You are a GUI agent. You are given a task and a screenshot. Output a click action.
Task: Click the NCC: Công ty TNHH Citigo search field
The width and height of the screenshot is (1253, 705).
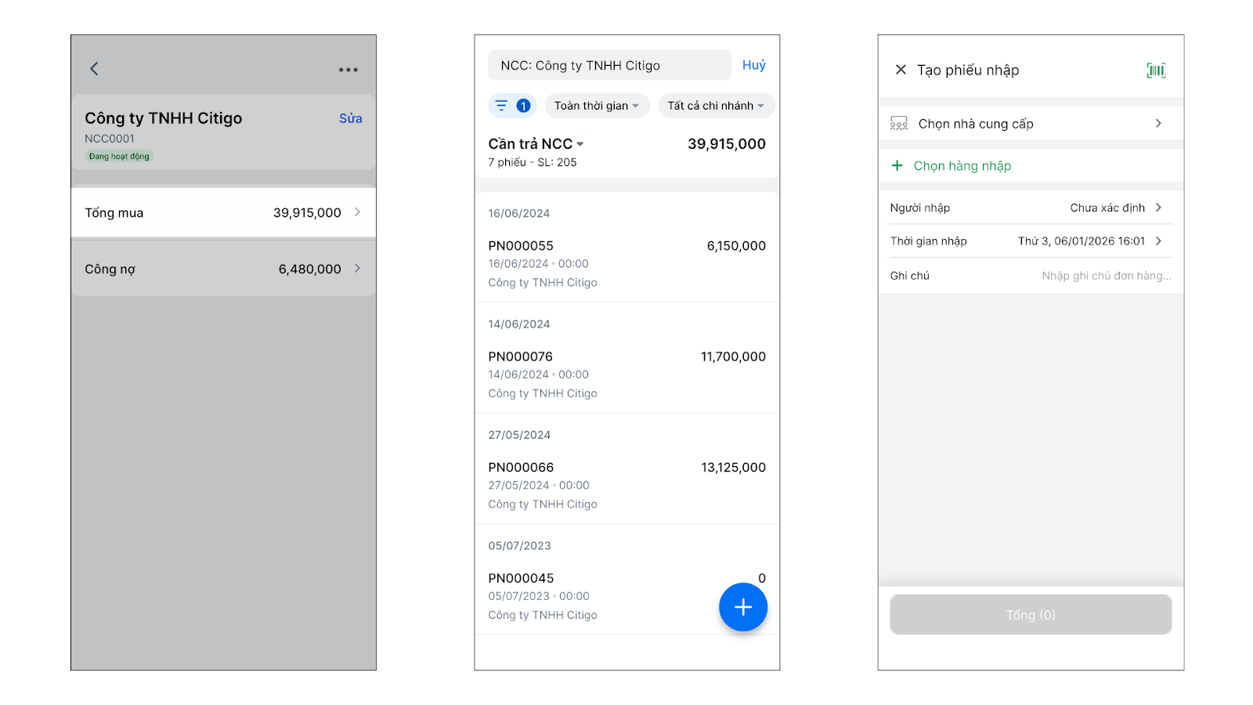[x=609, y=65]
